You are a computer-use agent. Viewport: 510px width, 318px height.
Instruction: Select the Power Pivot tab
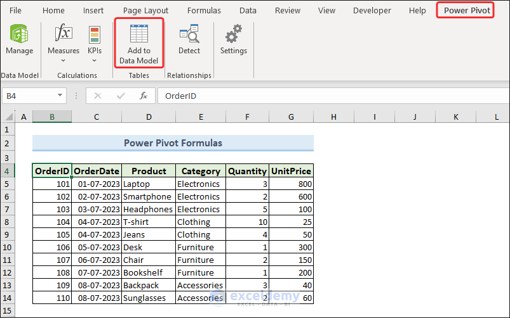[x=467, y=11]
